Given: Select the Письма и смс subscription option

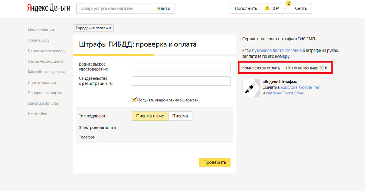Looking at the screenshot, I should 150,116.
